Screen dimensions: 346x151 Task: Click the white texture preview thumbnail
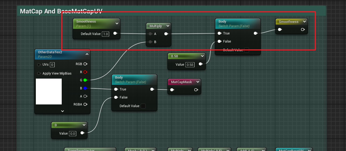point(49,92)
